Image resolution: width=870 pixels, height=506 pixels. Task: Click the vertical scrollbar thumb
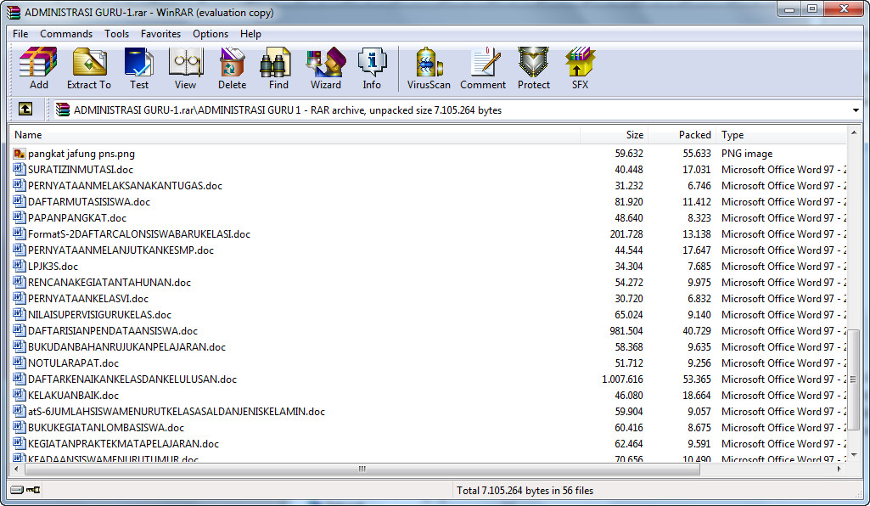pyautogui.click(x=853, y=379)
